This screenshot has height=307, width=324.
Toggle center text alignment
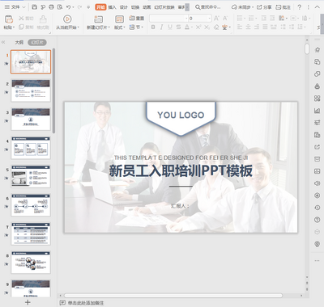[248, 27]
